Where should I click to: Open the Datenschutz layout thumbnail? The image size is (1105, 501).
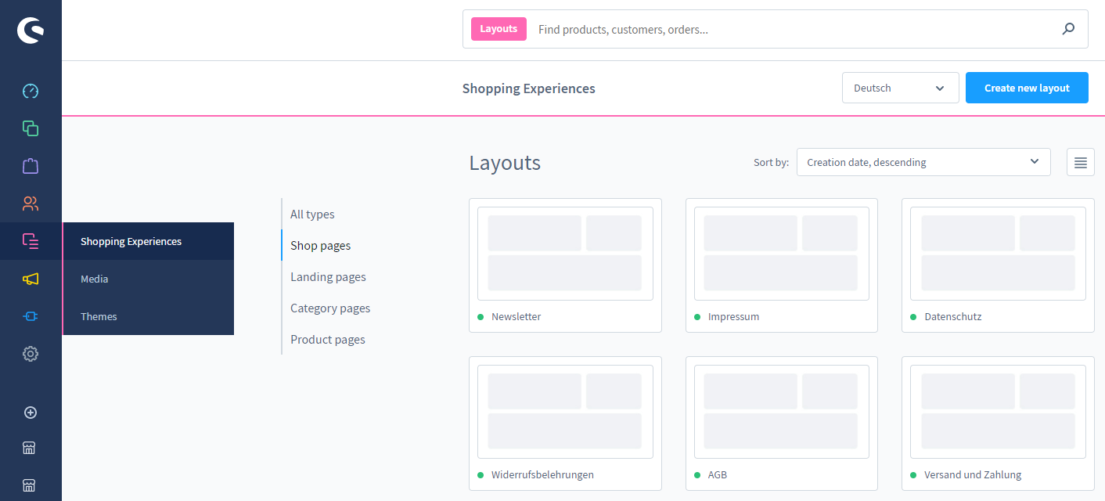(x=998, y=254)
